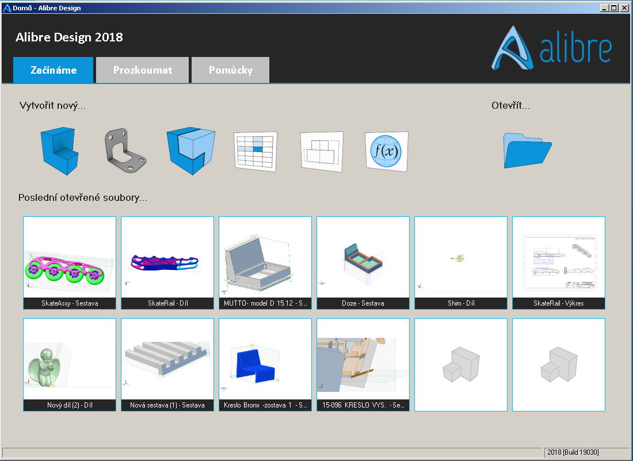633x461 pixels.
Task: Click the Alibre icon in title bar
Action: point(7,7)
